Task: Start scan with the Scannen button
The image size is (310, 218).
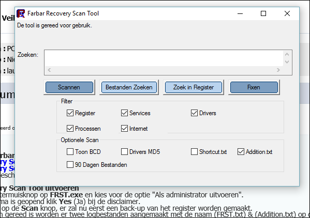Action: (69, 87)
